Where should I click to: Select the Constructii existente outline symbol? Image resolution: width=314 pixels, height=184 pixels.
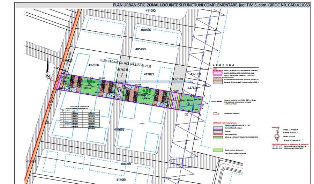pyautogui.click(x=217, y=113)
